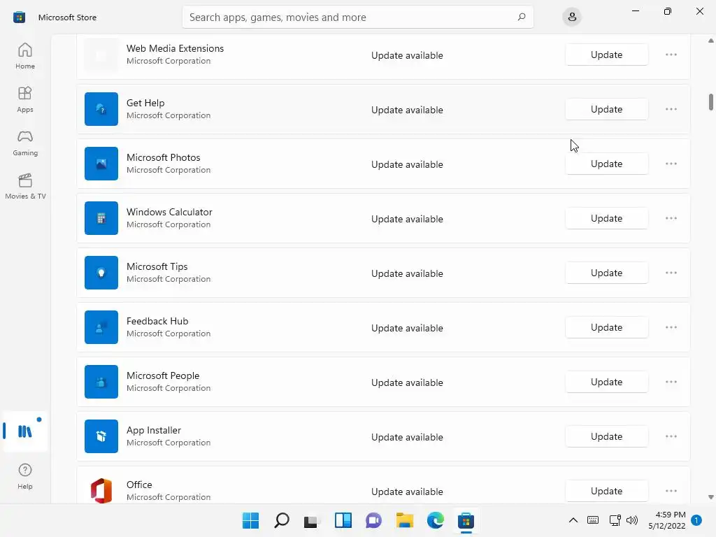Open Task View on the taskbar

312,520
